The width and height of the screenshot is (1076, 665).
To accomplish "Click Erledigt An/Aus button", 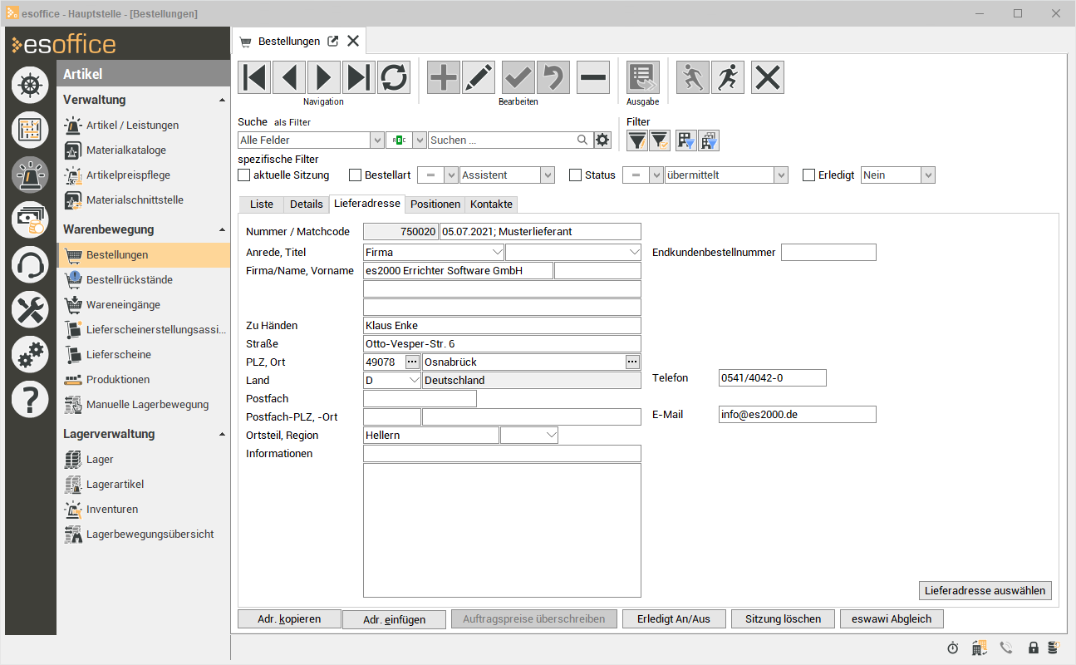I will point(674,618).
